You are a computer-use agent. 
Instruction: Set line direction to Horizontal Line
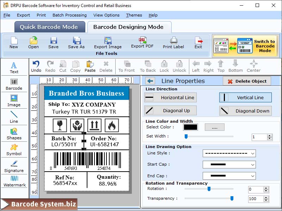click(170, 97)
